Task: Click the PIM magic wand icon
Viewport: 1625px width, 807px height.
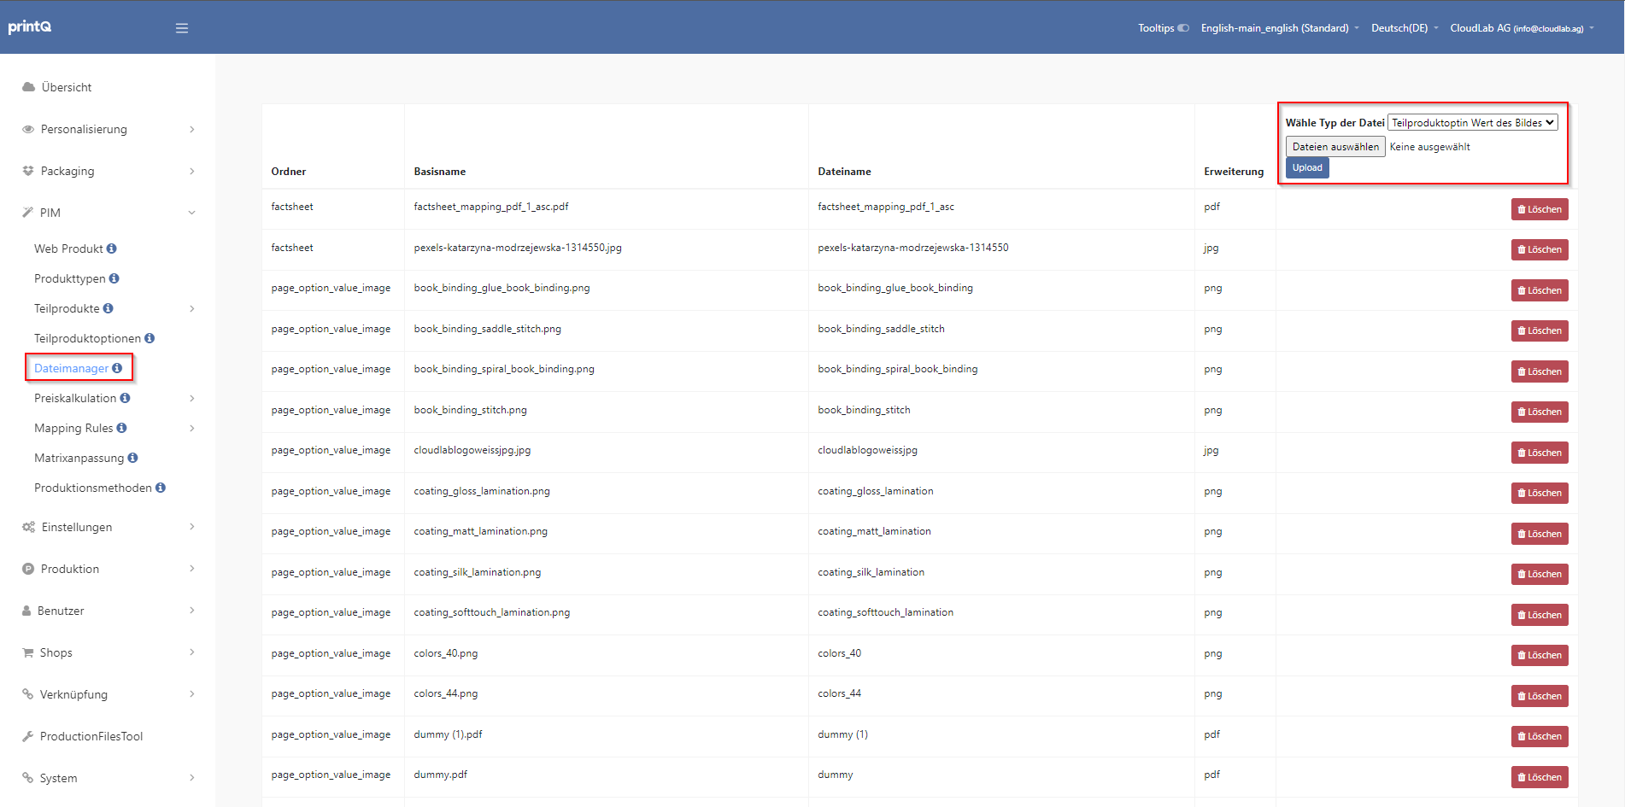Action: pyautogui.click(x=28, y=213)
